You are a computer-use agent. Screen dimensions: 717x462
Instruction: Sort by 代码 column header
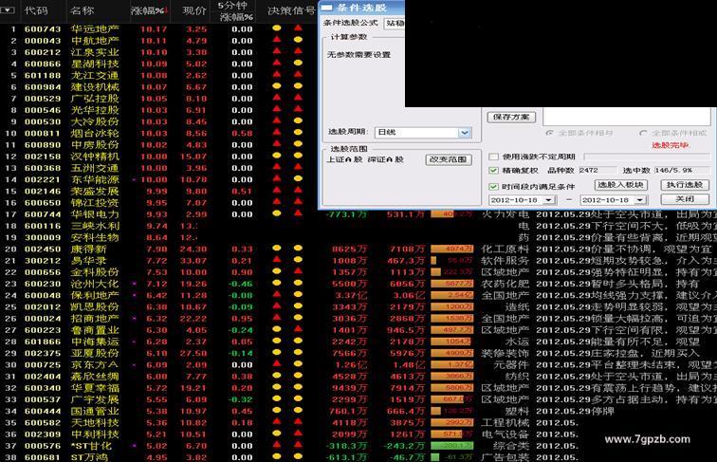[36, 10]
